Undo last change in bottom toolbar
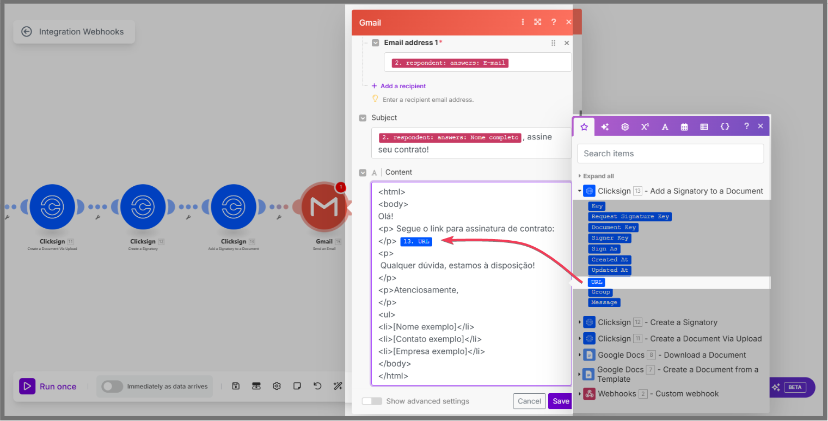This screenshot has width=828, height=421. coord(317,386)
